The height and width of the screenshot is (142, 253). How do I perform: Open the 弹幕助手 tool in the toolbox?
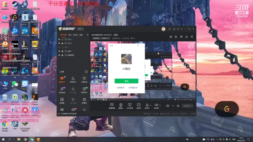click(x=62, y=80)
